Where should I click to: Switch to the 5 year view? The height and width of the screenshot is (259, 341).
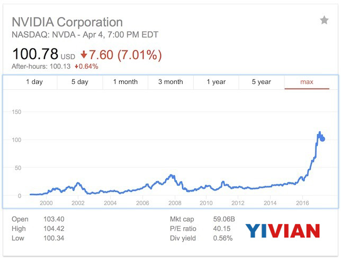(x=261, y=82)
